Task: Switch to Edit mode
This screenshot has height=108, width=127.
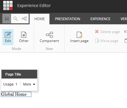Action: [8, 37]
